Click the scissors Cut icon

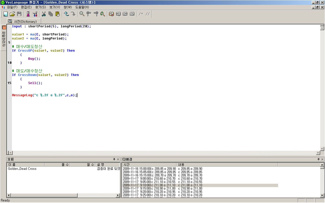click(44, 14)
